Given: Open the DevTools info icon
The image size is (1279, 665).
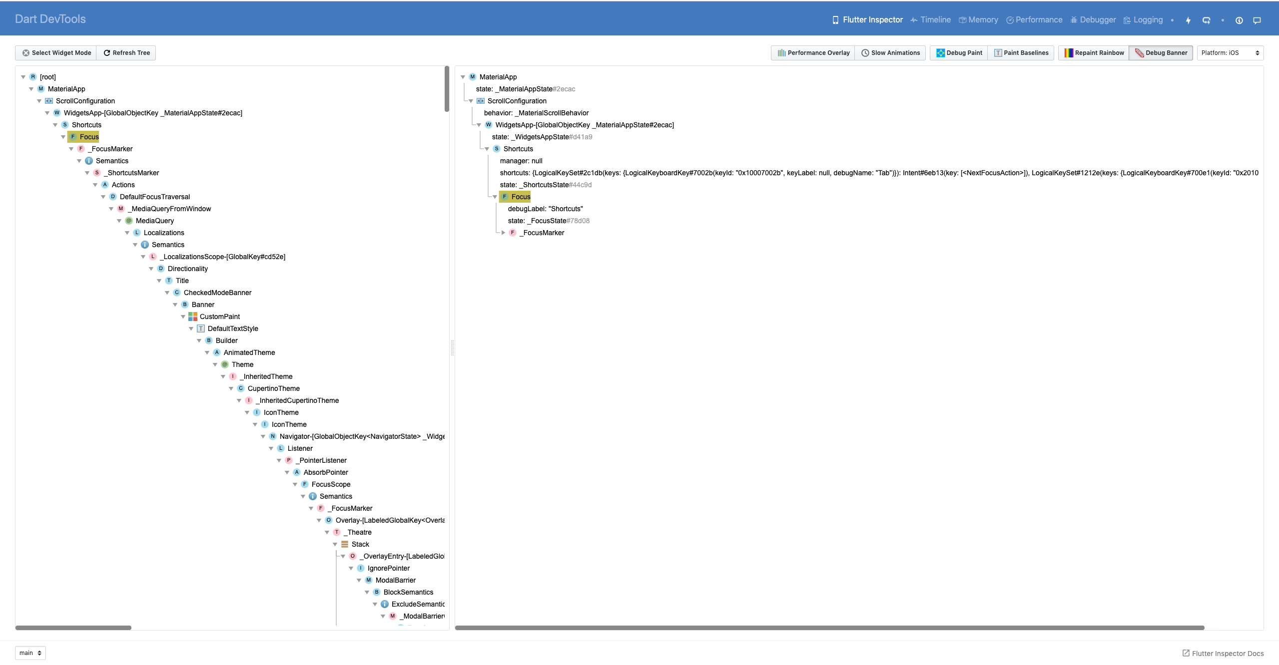Looking at the screenshot, I should click(x=1239, y=20).
